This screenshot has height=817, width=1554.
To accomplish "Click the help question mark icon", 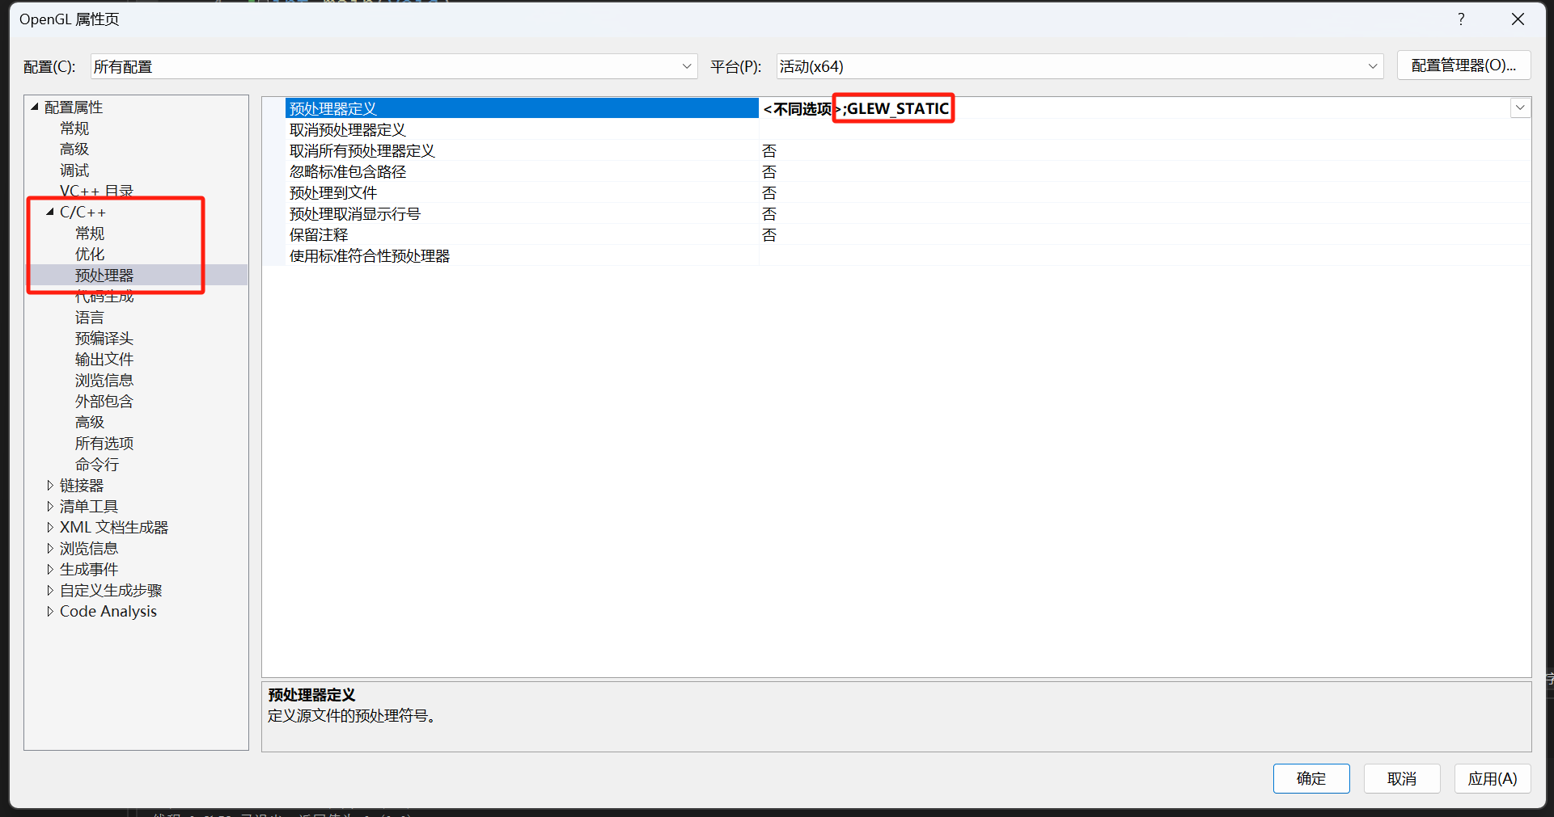I will click(x=1461, y=19).
